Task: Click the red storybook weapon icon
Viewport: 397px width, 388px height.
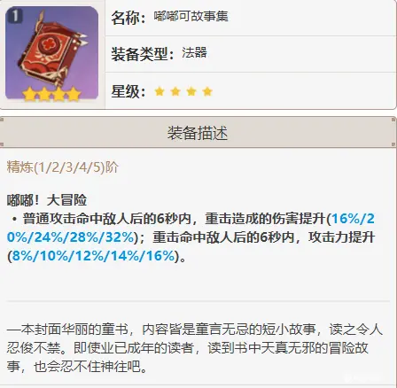Action: tap(52, 53)
